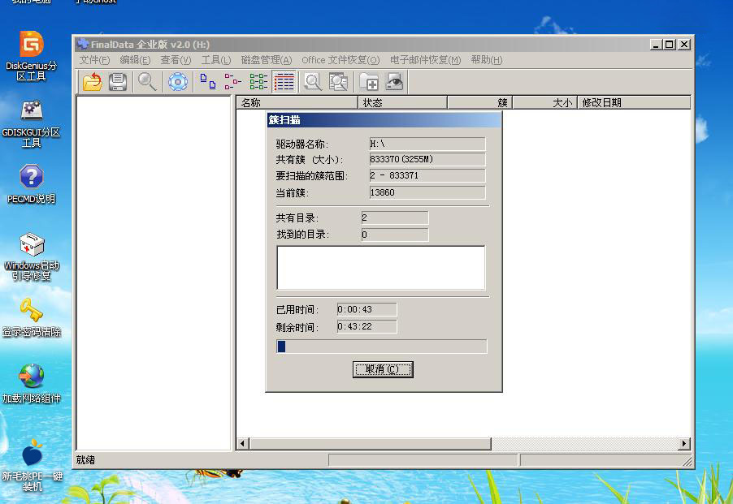Click the 当前簇 field showing 13860

coord(427,192)
